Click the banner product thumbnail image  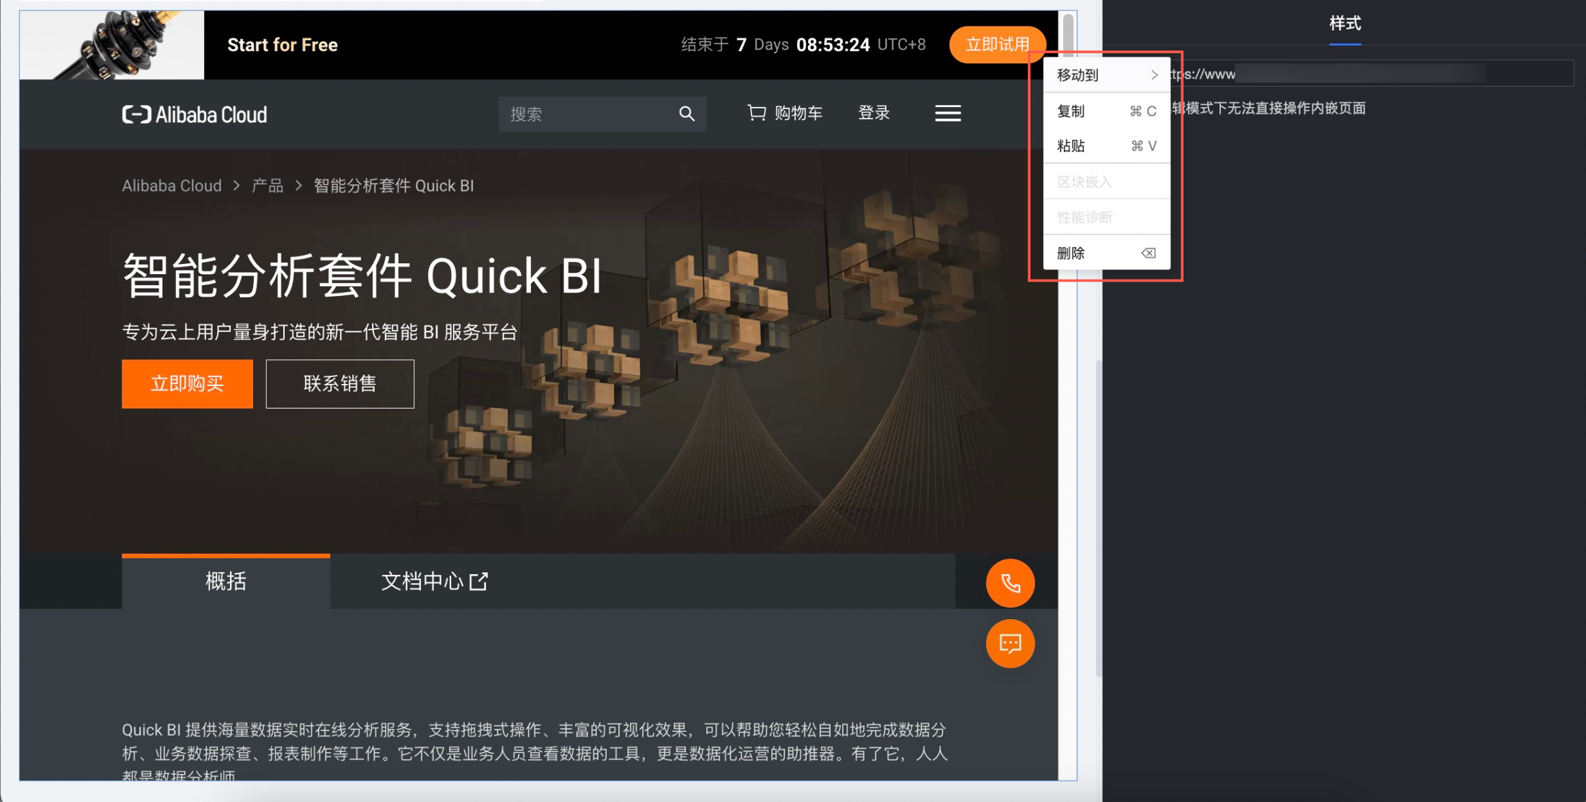(x=112, y=45)
